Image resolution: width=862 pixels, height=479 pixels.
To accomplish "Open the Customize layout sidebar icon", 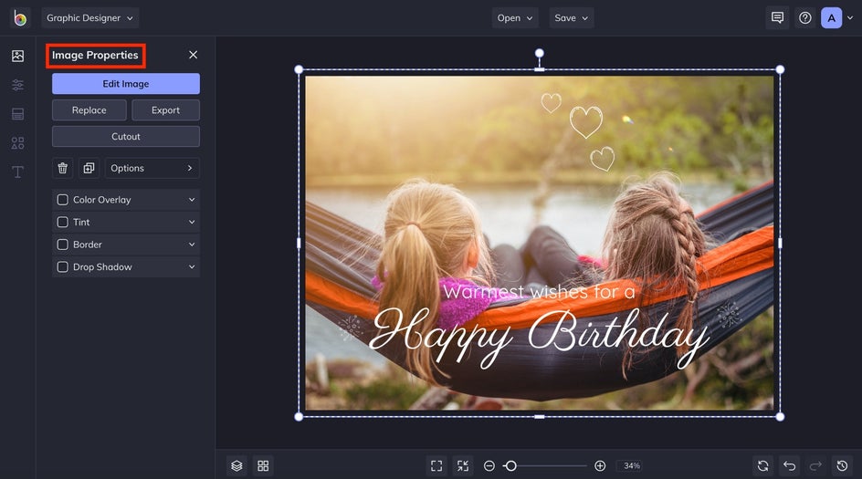I will coord(17,114).
